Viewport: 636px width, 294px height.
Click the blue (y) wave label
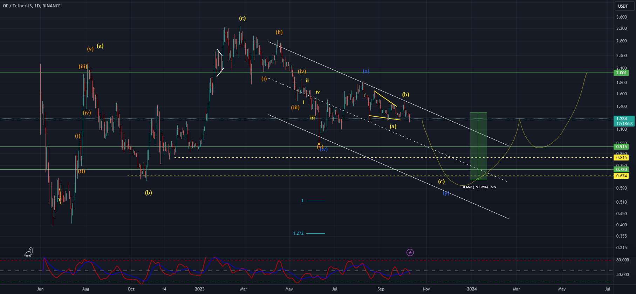[x=446, y=193]
